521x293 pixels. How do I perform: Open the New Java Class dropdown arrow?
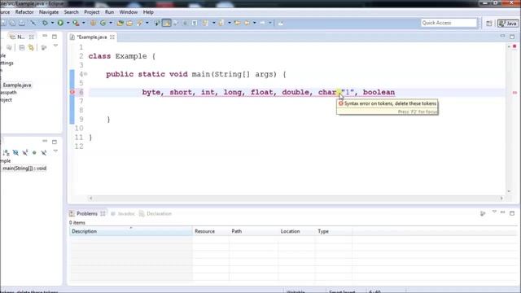click(x=111, y=23)
